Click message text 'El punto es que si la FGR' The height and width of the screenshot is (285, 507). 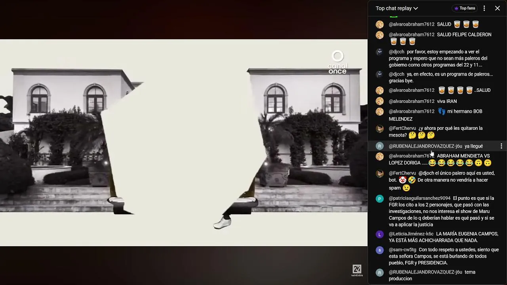(442, 211)
